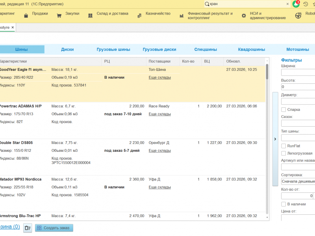This screenshot has height=236, width=315.
Task: Sort by the Поставщики column header
Action: tap(163, 61)
